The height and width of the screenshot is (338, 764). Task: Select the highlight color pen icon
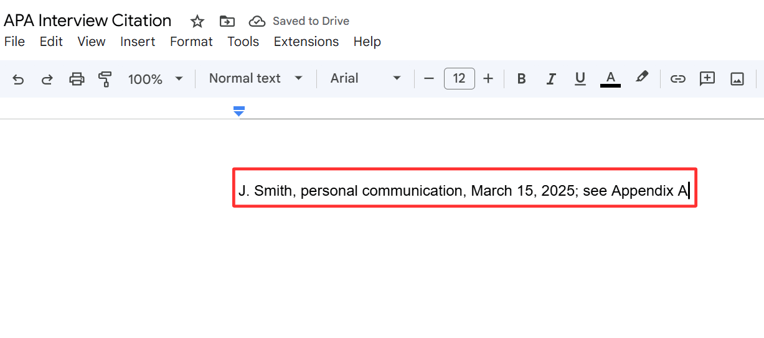point(641,78)
